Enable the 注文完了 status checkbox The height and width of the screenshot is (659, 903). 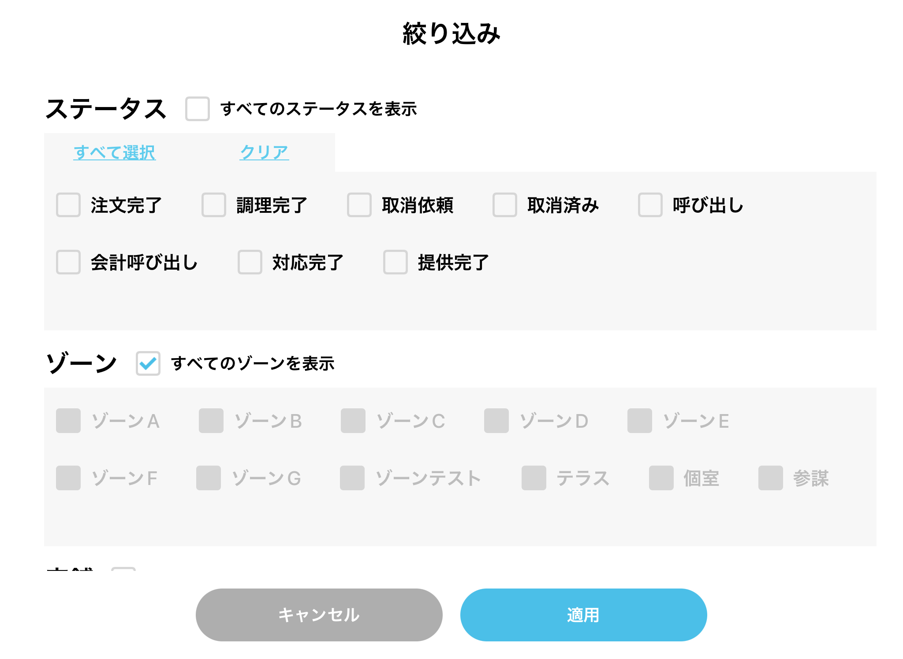68,205
